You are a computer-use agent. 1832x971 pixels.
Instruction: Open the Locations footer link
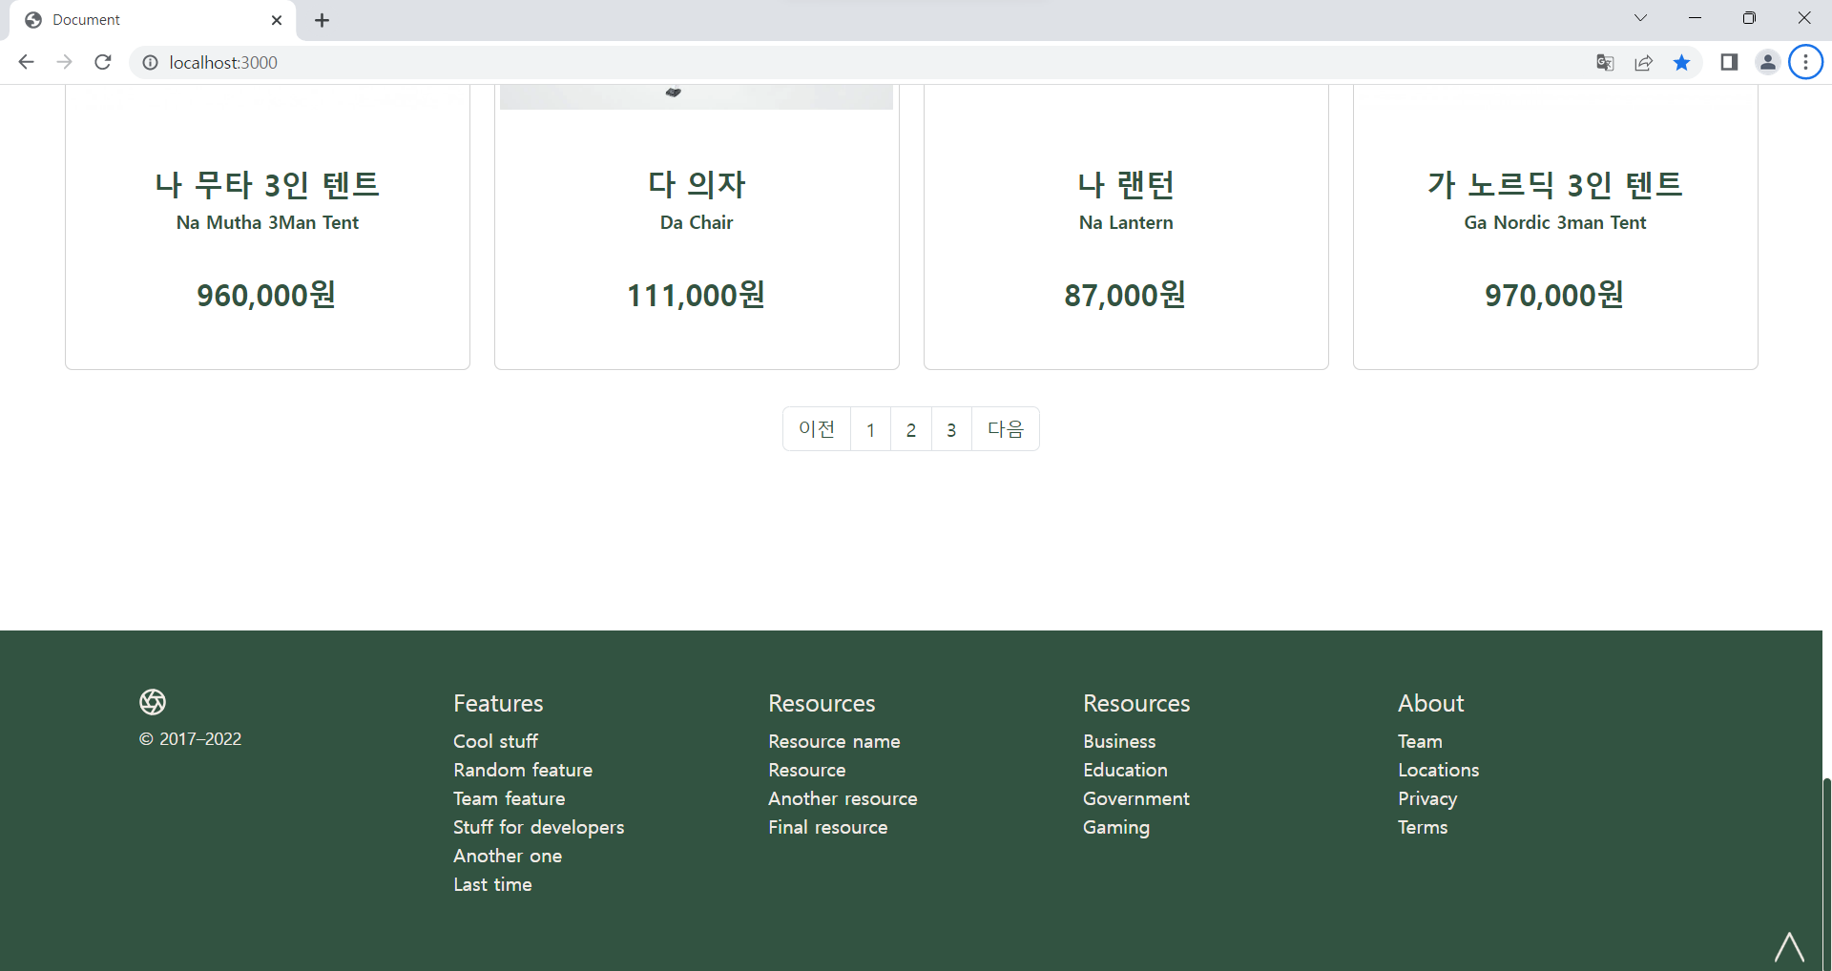point(1439,770)
